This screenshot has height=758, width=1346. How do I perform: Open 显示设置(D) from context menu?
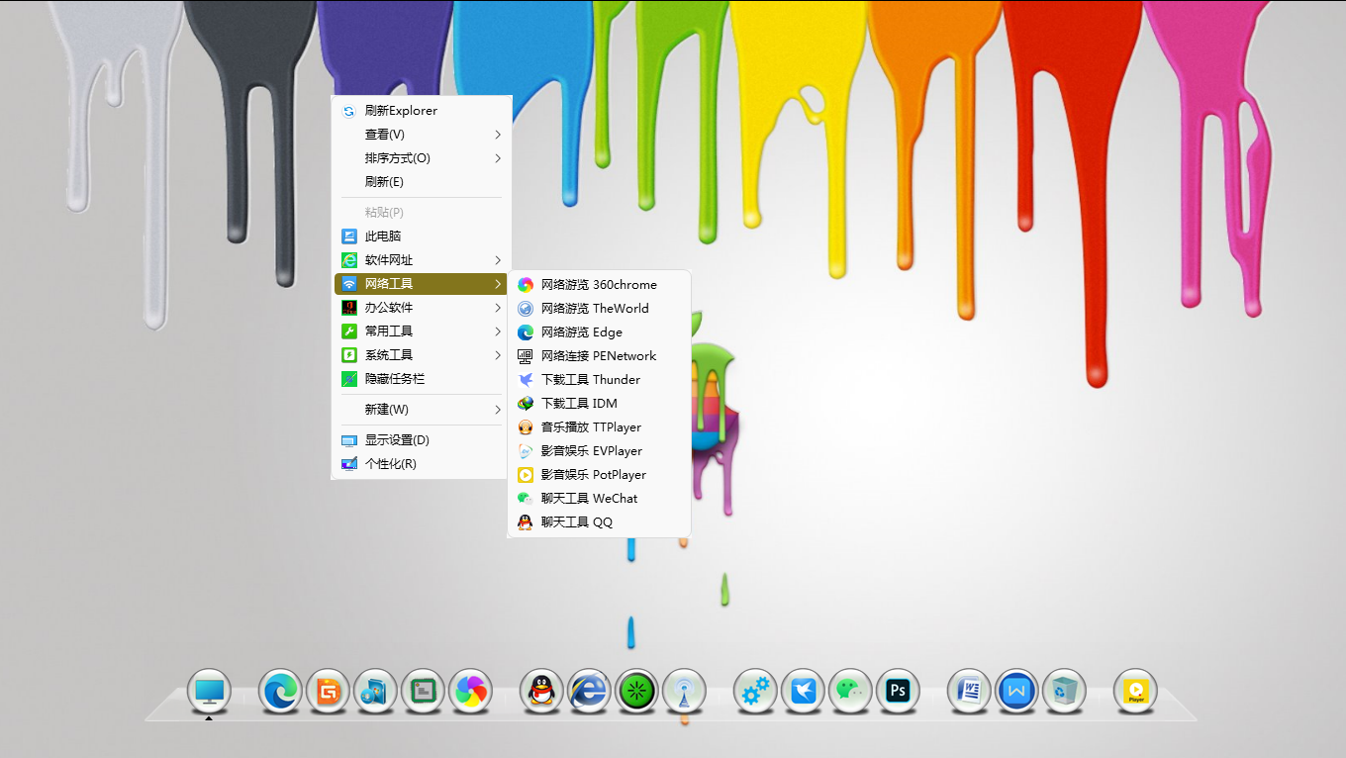point(421,440)
